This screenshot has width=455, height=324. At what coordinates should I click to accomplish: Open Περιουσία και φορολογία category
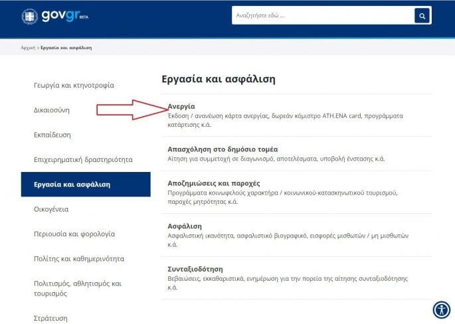pyautogui.click(x=74, y=234)
